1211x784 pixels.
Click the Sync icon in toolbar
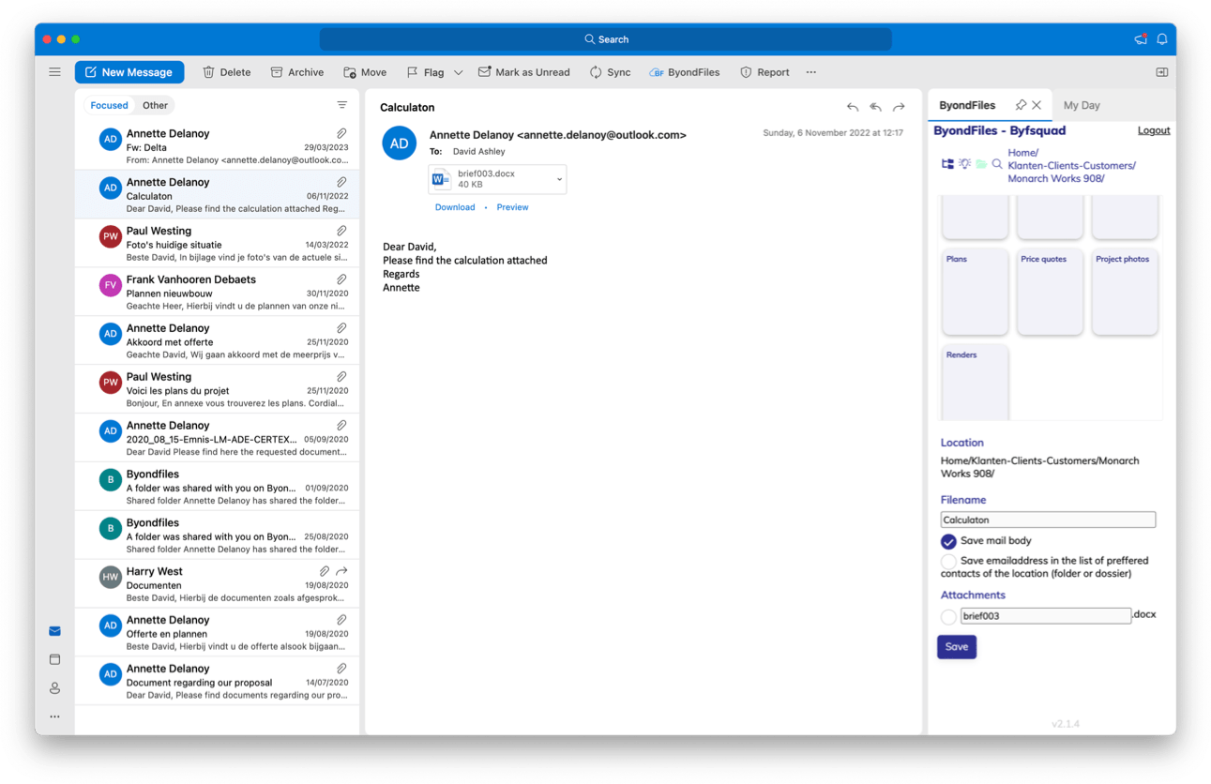[x=596, y=72]
